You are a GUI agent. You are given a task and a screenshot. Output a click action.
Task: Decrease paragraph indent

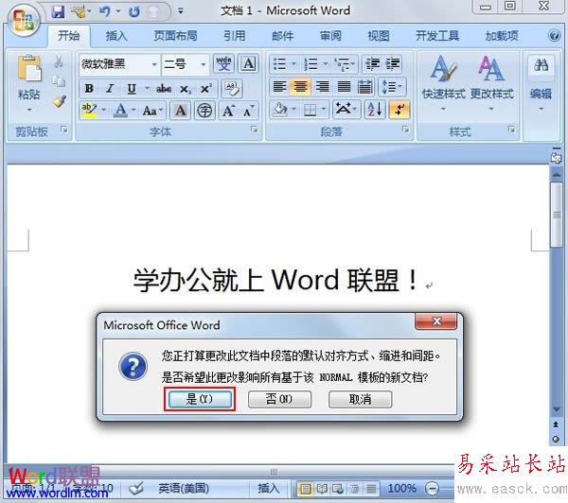tap(372, 64)
